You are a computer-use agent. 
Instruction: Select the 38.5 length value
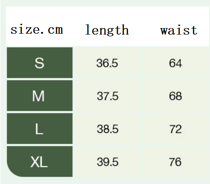click(x=108, y=129)
